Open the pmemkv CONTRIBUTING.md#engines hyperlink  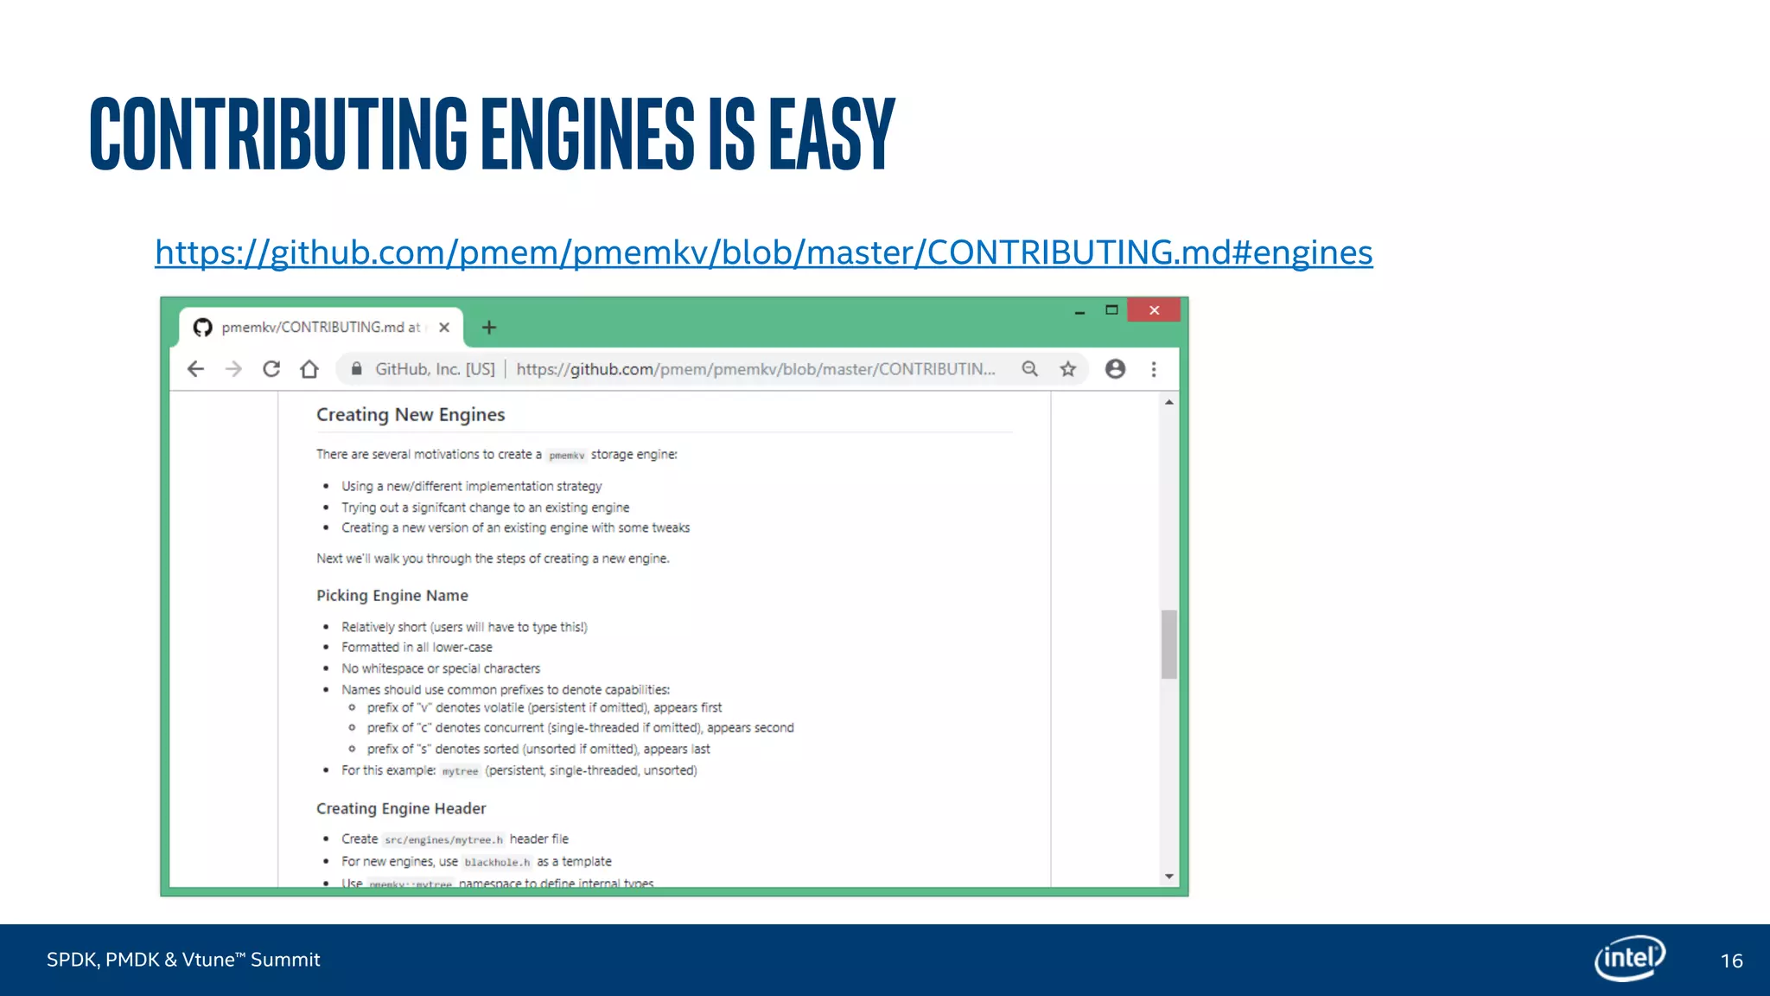pyautogui.click(x=763, y=252)
